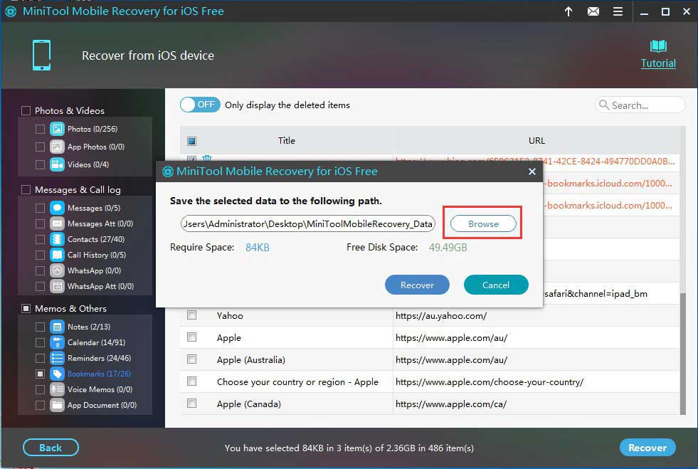Close the save path dialog
Viewport: 698px width, 469px height.
coord(532,172)
